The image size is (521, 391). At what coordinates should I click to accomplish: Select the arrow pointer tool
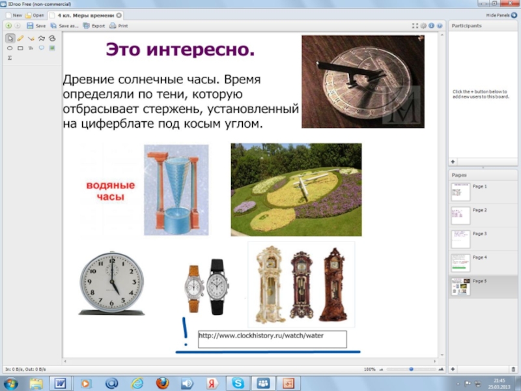[x=10, y=38]
